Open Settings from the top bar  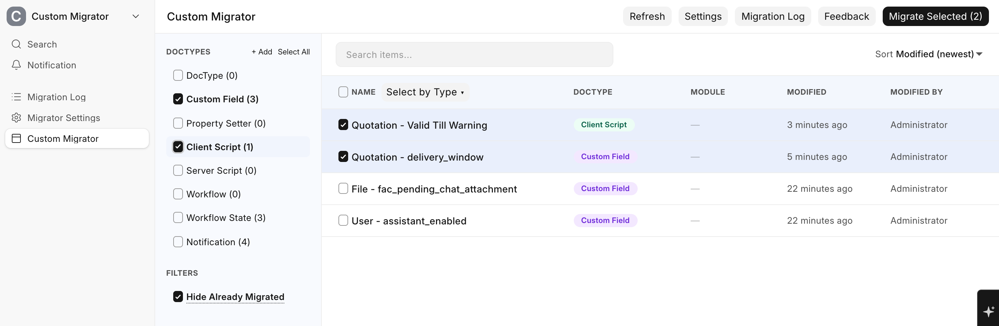pyautogui.click(x=703, y=16)
